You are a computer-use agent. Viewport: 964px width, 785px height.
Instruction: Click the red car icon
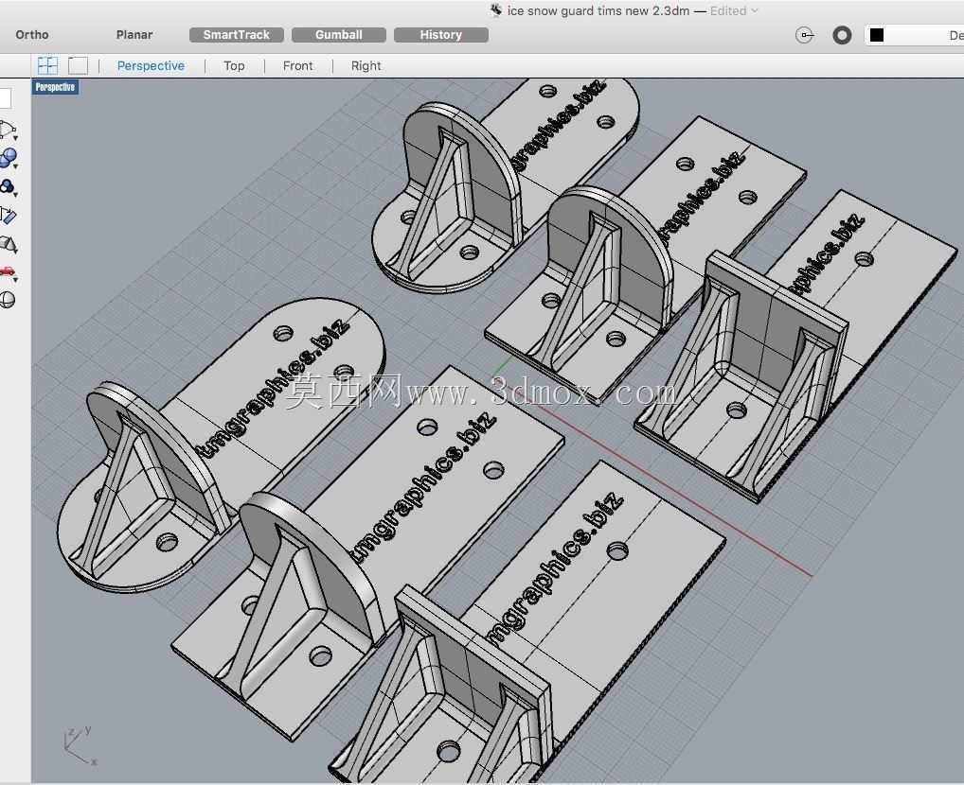[x=8, y=271]
